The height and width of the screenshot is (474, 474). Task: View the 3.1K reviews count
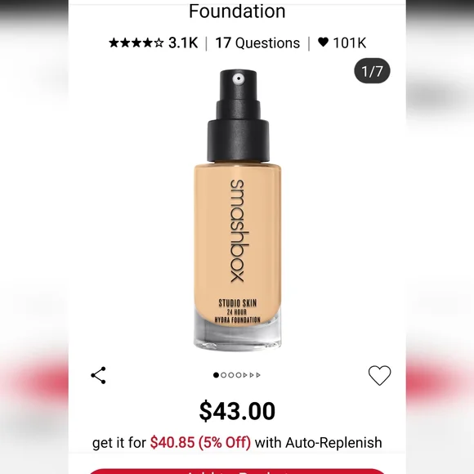point(183,43)
